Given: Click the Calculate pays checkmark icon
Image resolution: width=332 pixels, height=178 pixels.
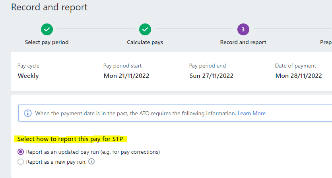Looking at the screenshot, I should (x=145, y=29).
